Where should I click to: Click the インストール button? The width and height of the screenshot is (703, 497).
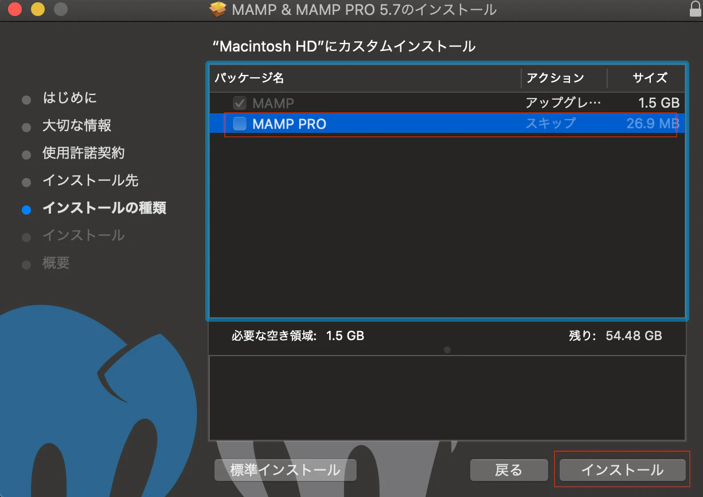click(x=622, y=470)
